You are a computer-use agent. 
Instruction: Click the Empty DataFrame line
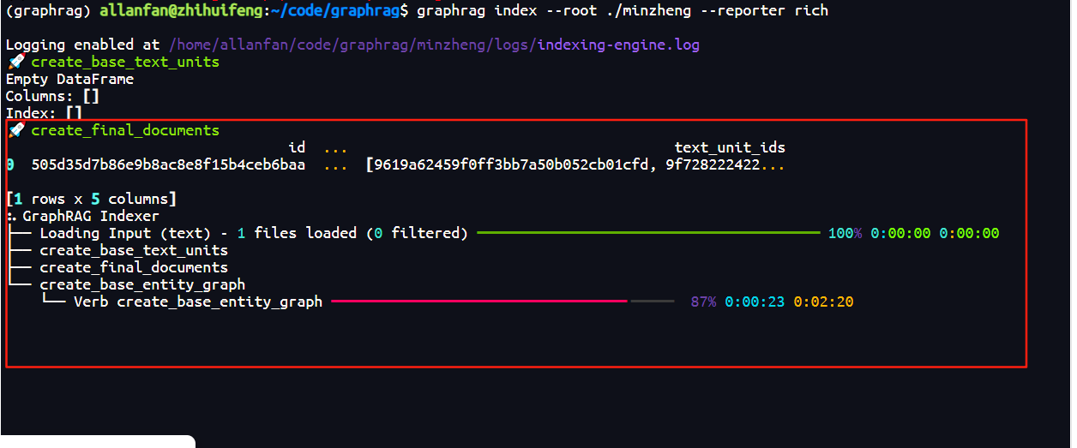[x=69, y=79]
